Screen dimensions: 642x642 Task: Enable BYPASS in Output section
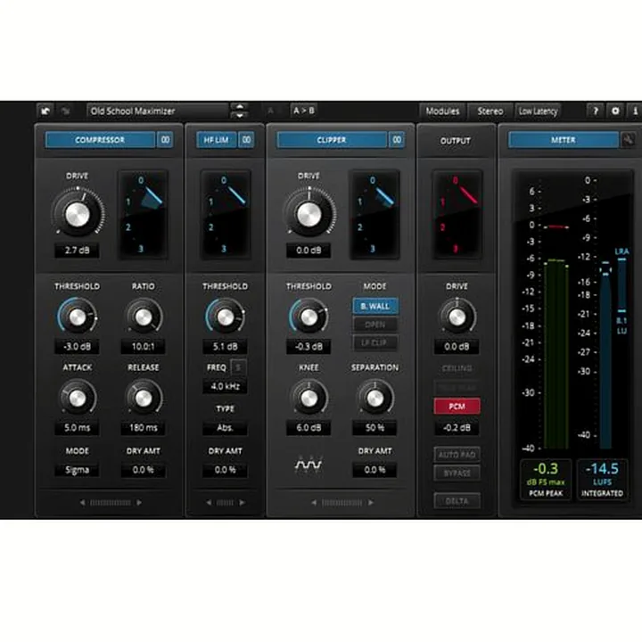(457, 473)
